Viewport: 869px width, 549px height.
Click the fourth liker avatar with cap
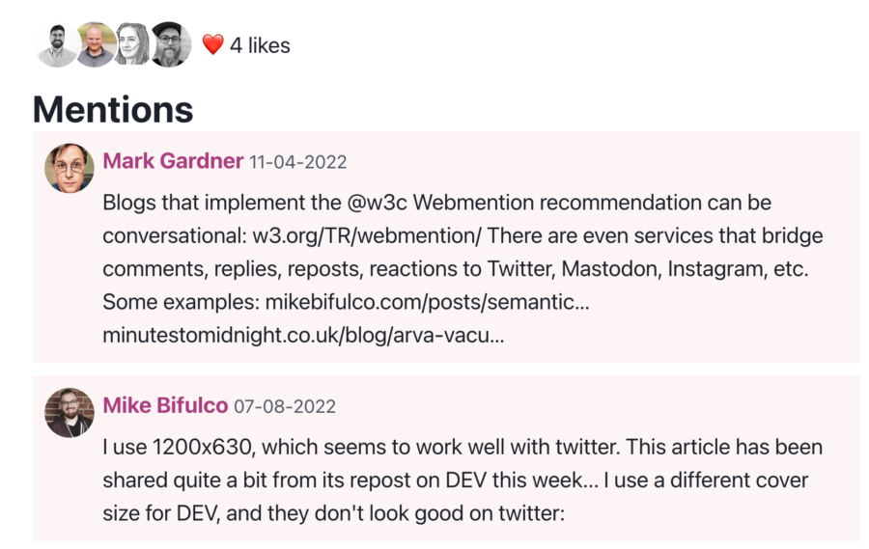click(170, 45)
